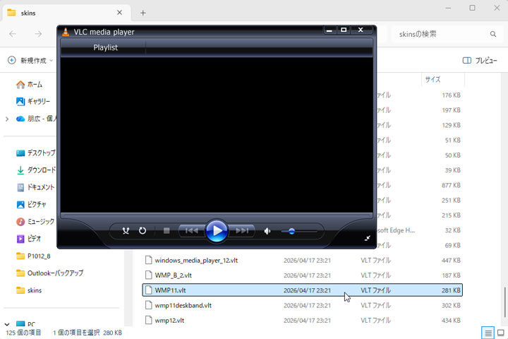Open ギャラリー in the navigation pane
This screenshot has width=508, height=339.
point(33,102)
